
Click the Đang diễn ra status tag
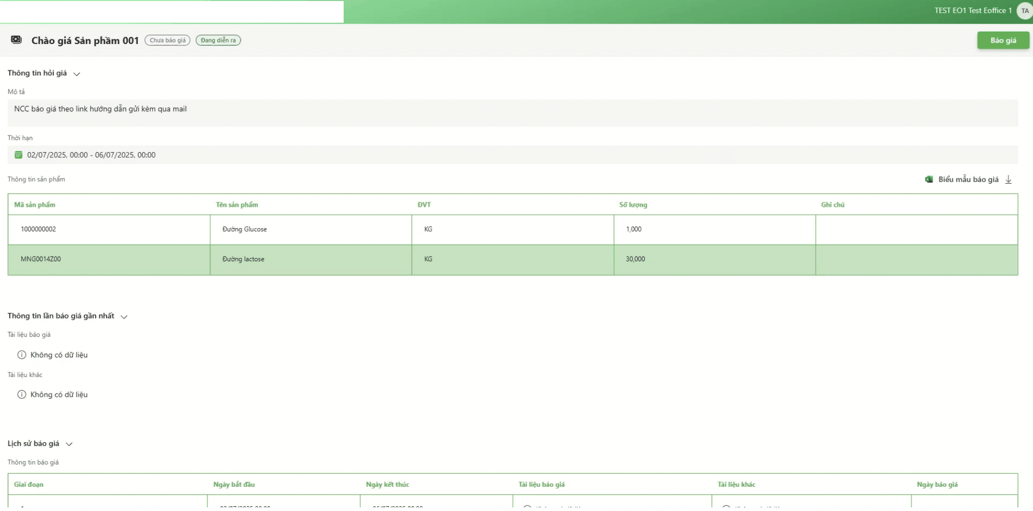tap(218, 40)
